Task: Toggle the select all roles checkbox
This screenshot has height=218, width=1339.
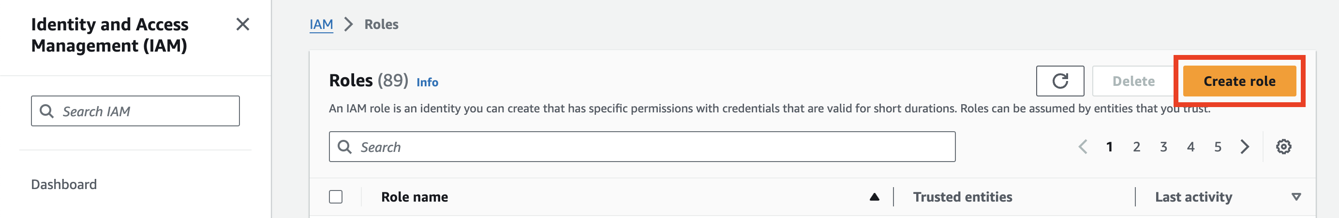Action: click(336, 197)
